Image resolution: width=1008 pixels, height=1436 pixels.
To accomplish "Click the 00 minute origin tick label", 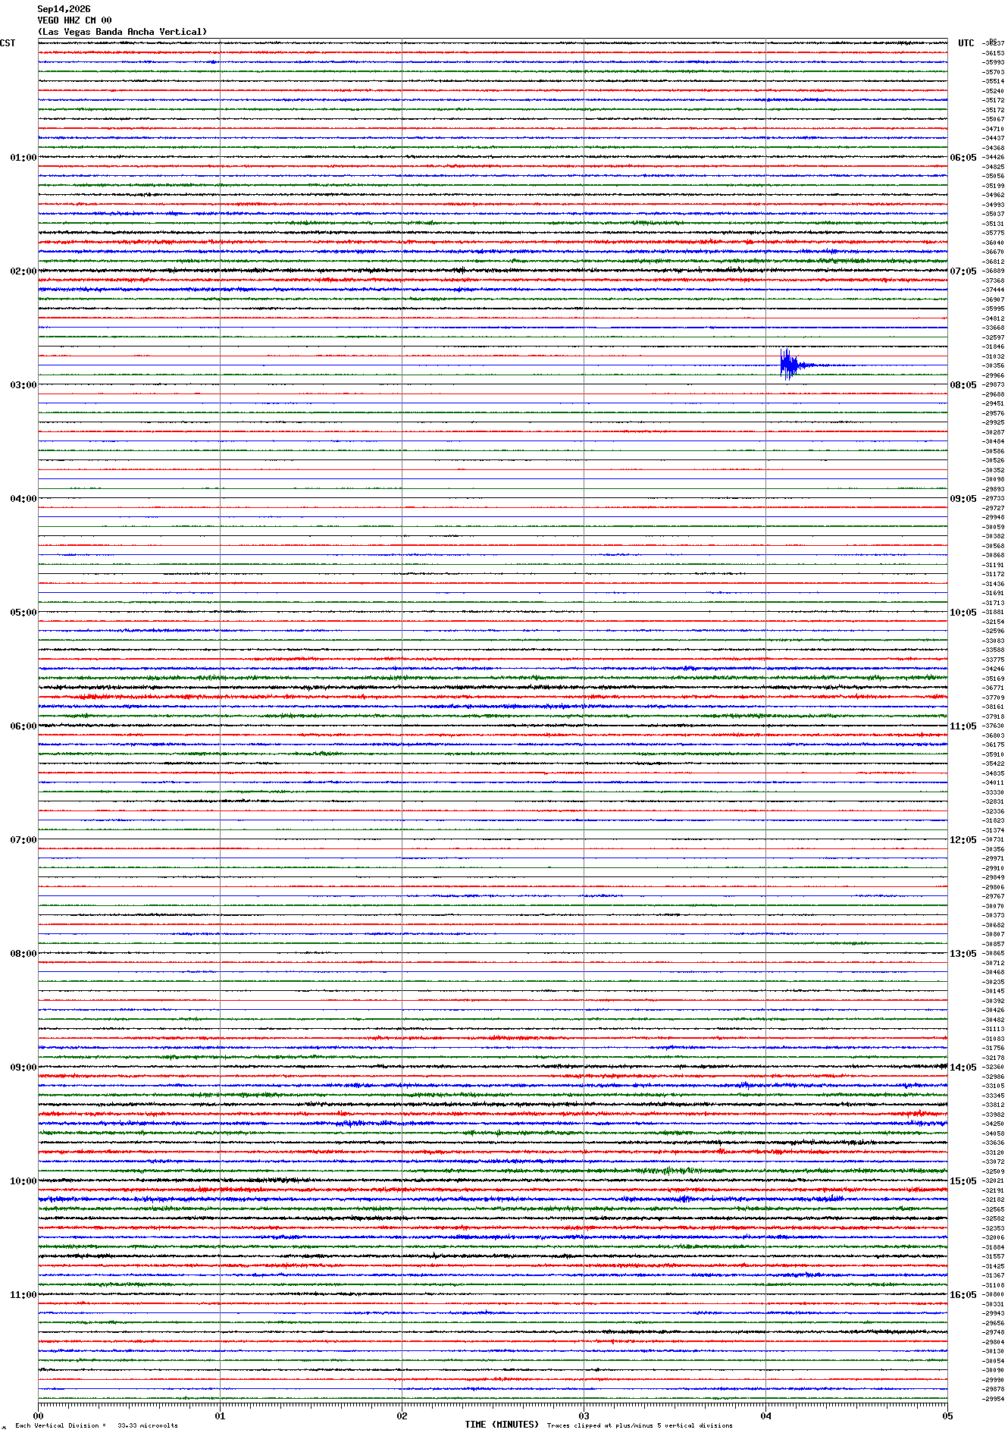I will tap(38, 1416).
